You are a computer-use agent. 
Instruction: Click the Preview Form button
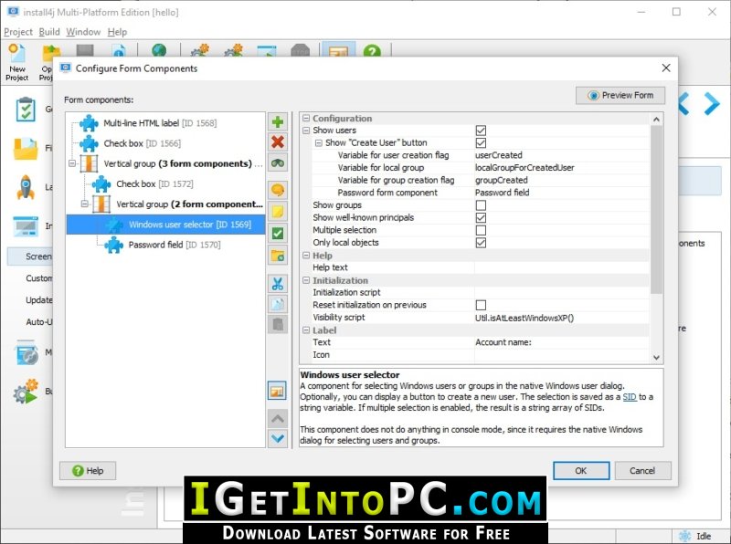(620, 95)
